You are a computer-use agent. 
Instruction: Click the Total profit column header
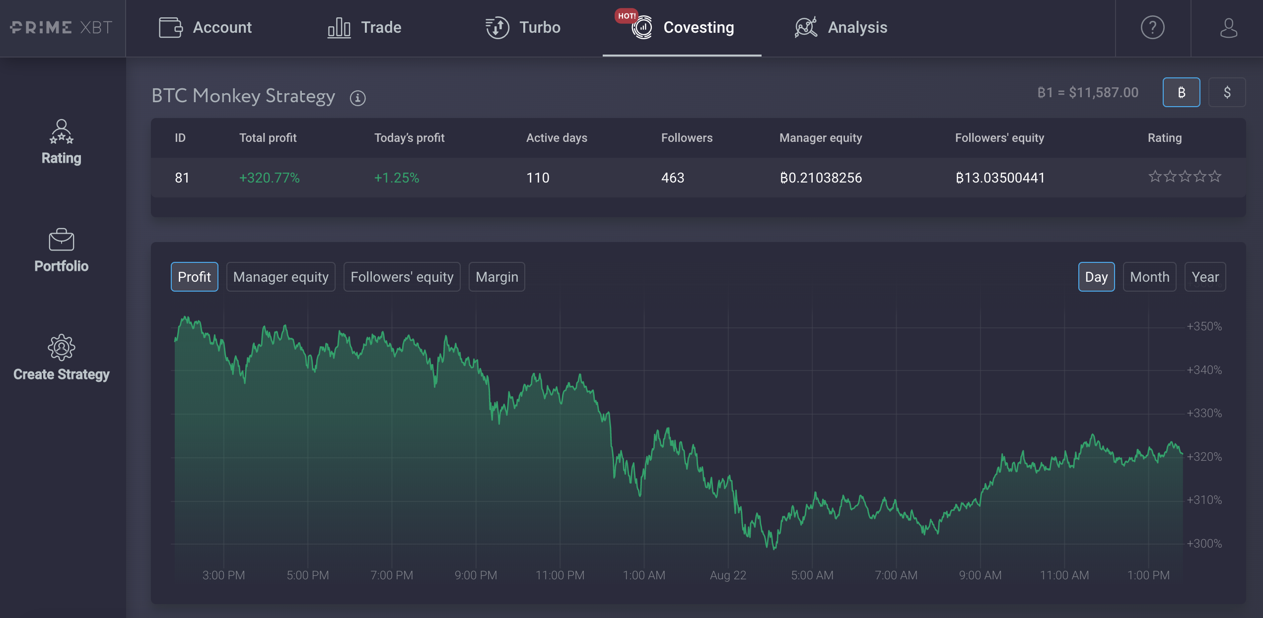(x=268, y=138)
